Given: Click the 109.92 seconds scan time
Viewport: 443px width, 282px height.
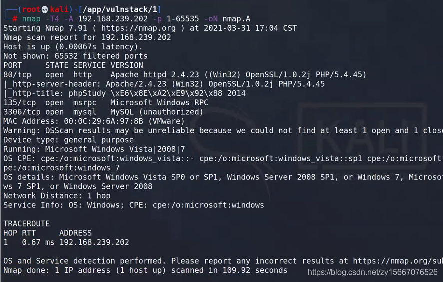Looking at the screenshot, I should point(255,270).
